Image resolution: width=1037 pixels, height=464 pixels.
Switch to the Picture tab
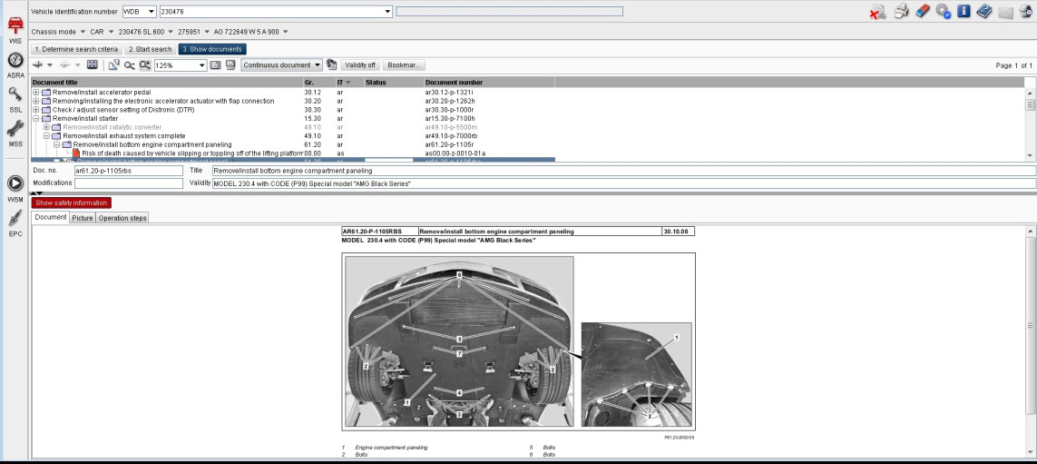pos(83,218)
